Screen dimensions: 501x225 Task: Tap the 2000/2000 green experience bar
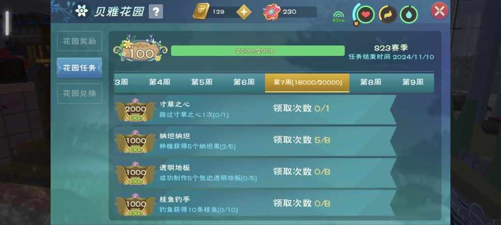[257, 50]
